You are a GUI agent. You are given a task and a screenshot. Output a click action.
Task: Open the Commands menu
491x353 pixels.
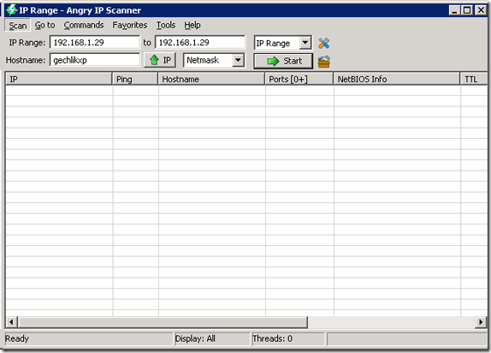(84, 25)
